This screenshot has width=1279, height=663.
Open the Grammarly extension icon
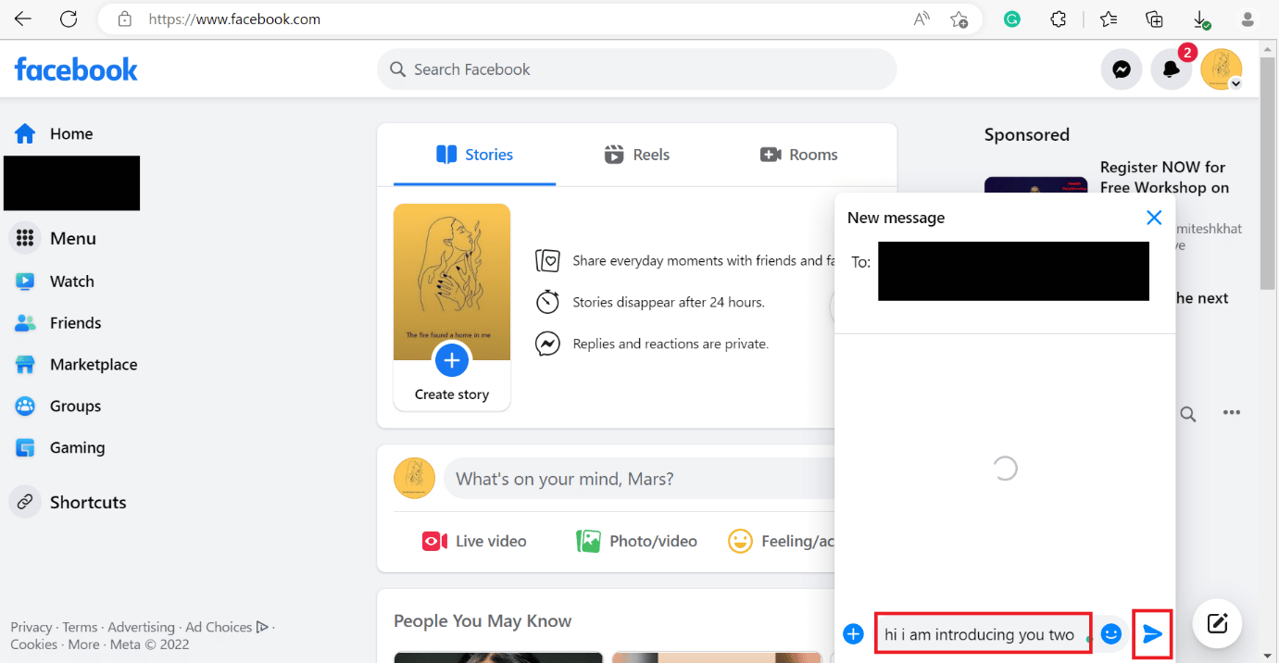(x=1012, y=19)
